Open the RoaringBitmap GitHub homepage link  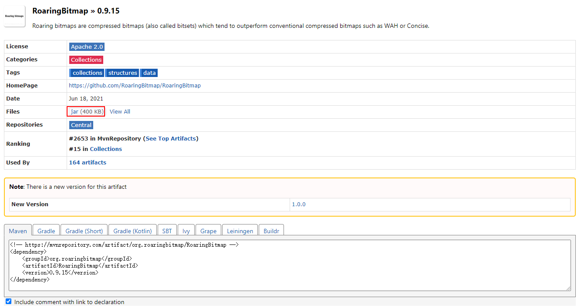pyautogui.click(x=135, y=86)
